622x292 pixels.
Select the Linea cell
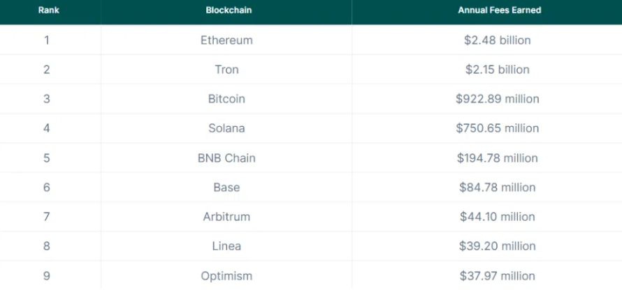pyautogui.click(x=226, y=246)
